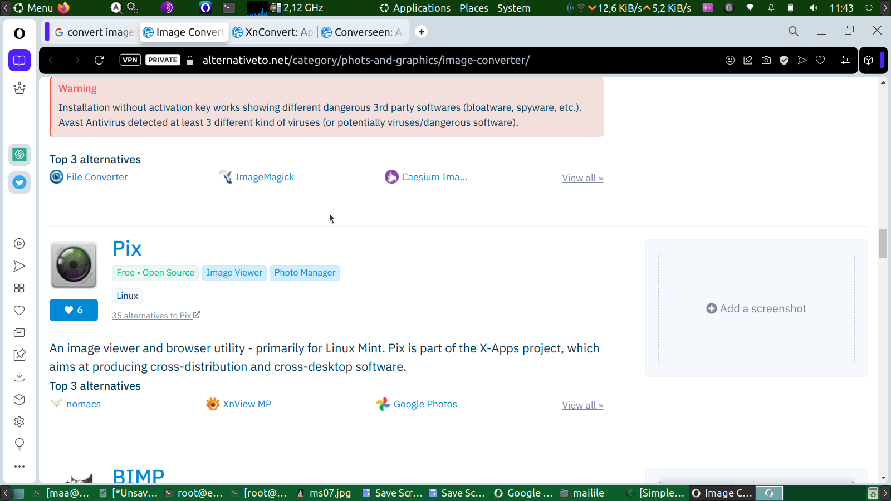Click View all » next to Caesium
This screenshot has height=501, width=891.
tap(582, 178)
